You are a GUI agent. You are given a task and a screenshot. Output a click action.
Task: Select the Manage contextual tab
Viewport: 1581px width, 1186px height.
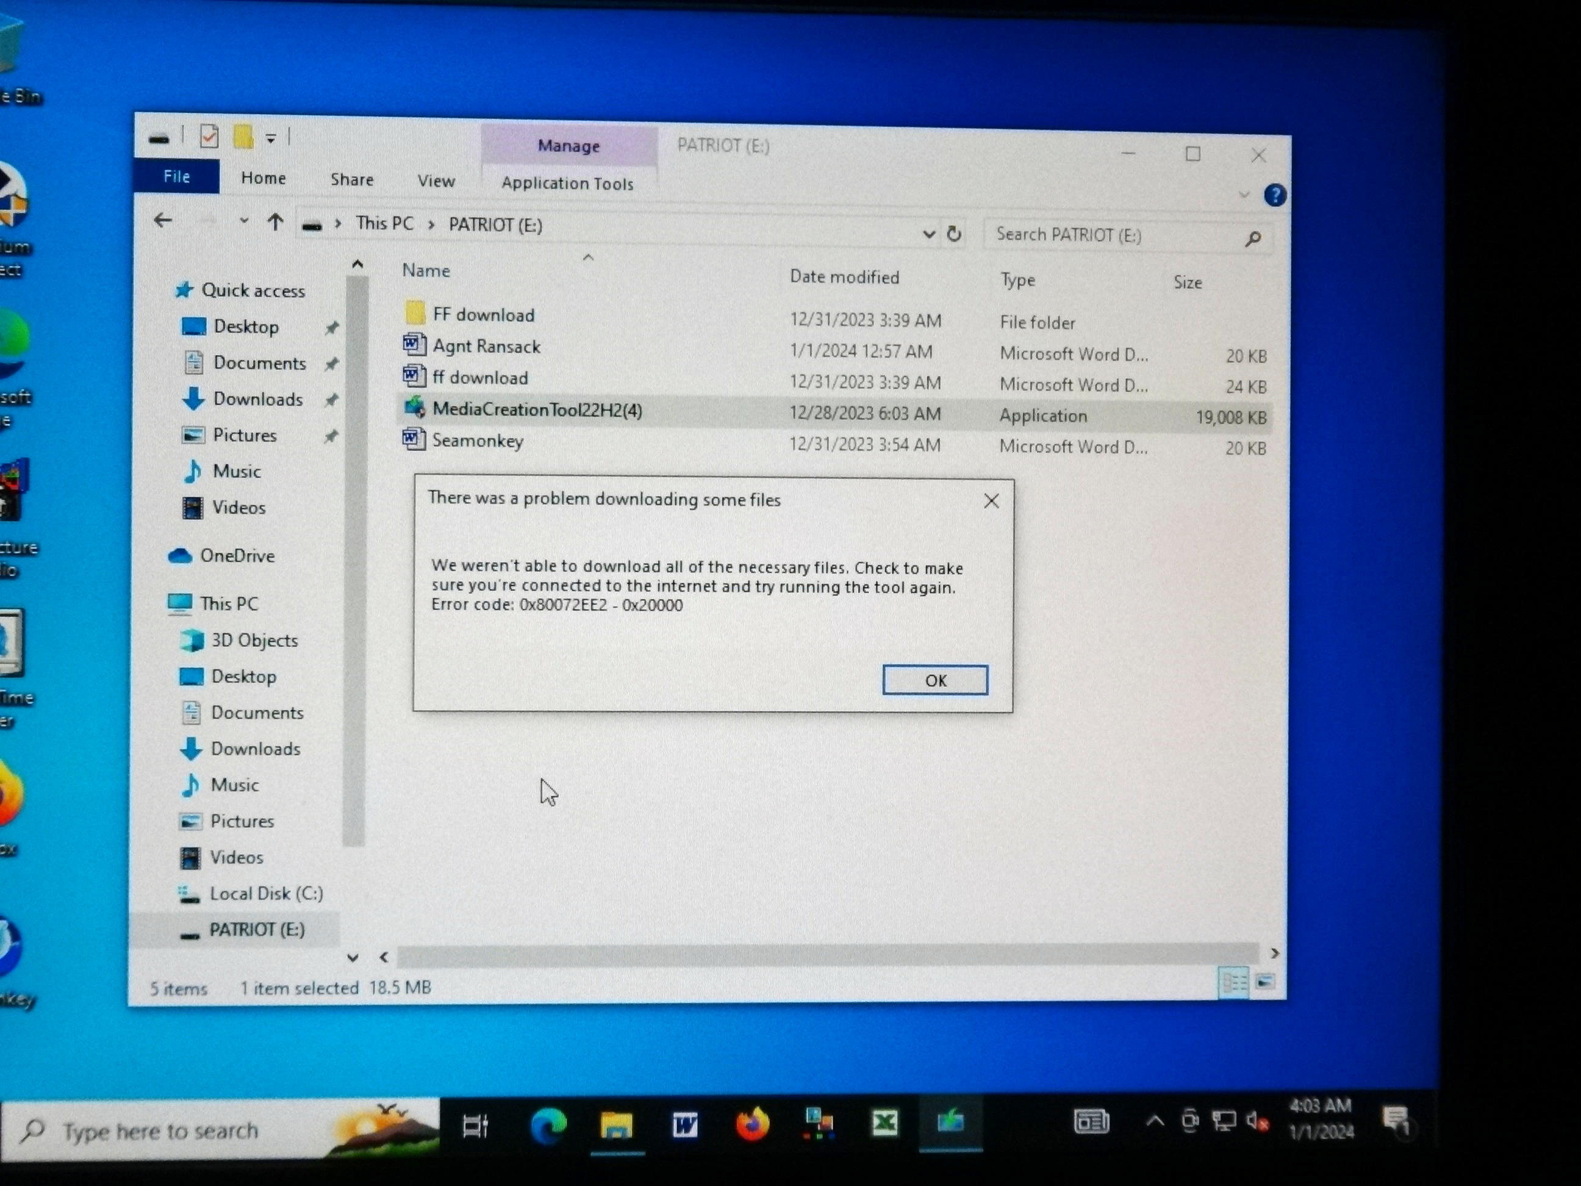[568, 146]
